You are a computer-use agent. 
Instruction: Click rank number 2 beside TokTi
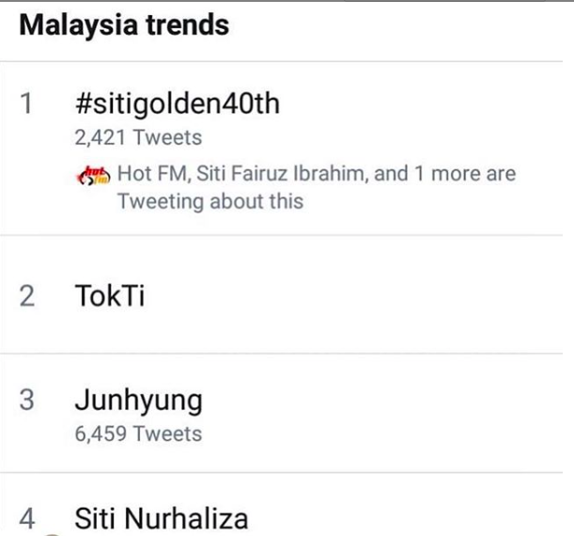(27, 296)
